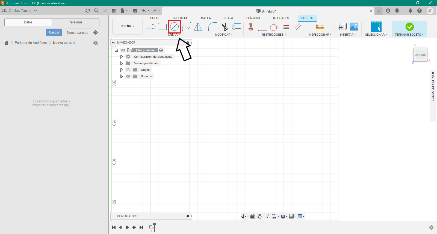The width and height of the screenshot is (437, 234).
Task: Open the extensions icon beside the plus
Action: pos(388,11)
